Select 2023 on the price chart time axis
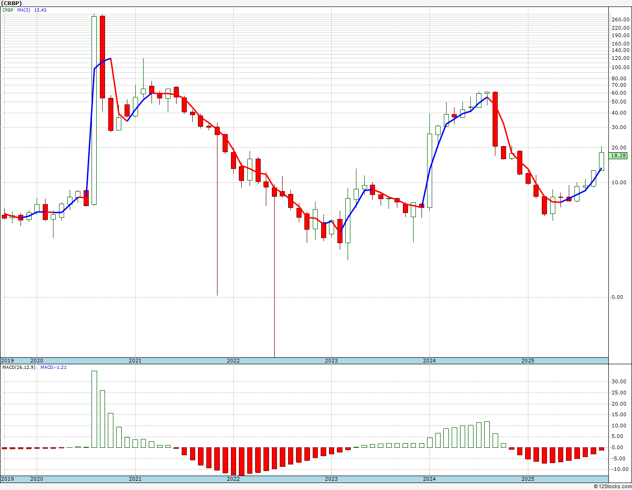632x490 pixels. [331, 361]
